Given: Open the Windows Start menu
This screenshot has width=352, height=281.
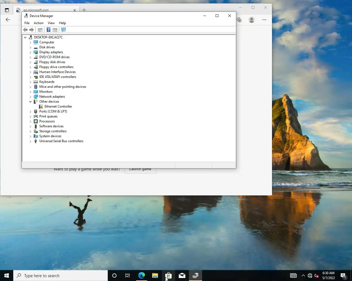Looking at the screenshot, I should [7, 276].
